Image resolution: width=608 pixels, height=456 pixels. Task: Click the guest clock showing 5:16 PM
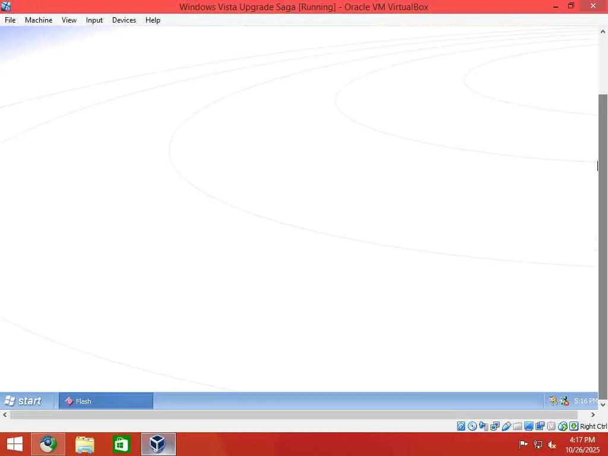pyautogui.click(x=585, y=401)
